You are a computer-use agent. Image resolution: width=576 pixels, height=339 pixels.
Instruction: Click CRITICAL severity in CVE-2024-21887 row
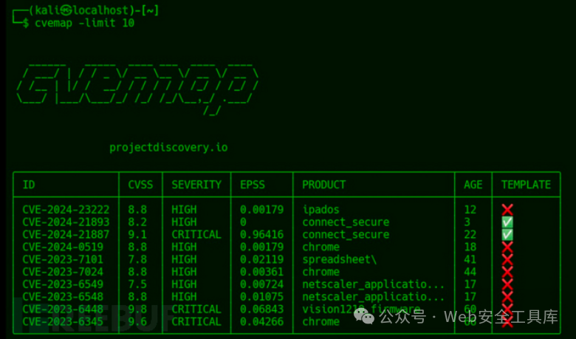point(196,235)
